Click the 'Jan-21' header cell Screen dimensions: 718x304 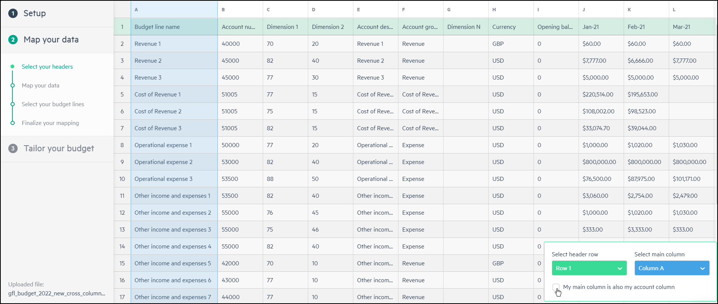pos(601,27)
